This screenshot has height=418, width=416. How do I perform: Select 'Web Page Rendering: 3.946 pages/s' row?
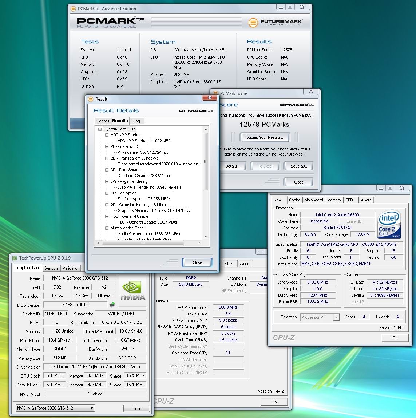[x=150, y=188]
